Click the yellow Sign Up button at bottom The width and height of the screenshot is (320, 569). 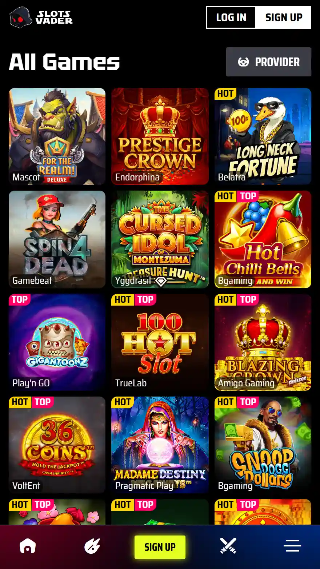click(160, 547)
